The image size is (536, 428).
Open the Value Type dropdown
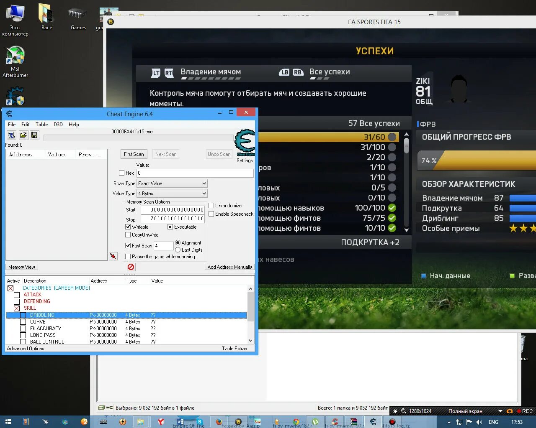pyautogui.click(x=172, y=194)
